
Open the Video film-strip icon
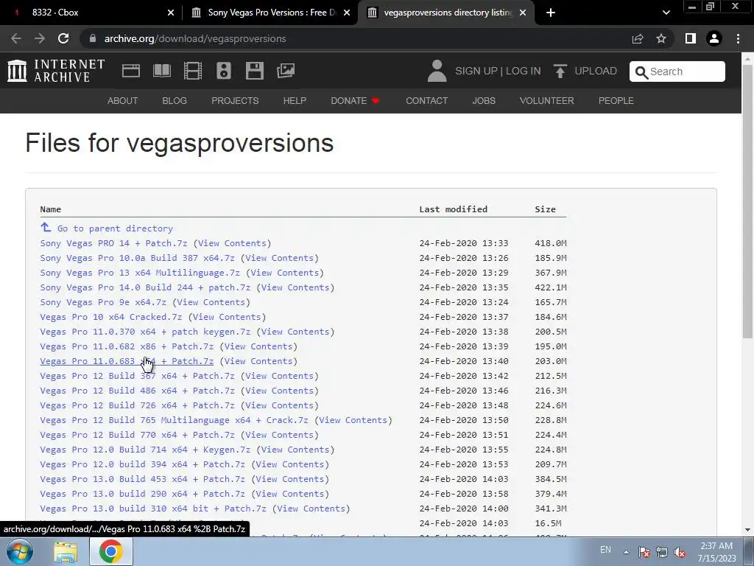[193, 71]
